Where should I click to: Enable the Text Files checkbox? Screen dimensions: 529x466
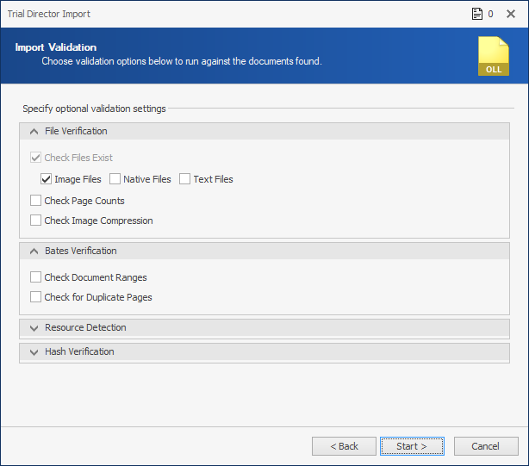pyautogui.click(x=184, y=179)
